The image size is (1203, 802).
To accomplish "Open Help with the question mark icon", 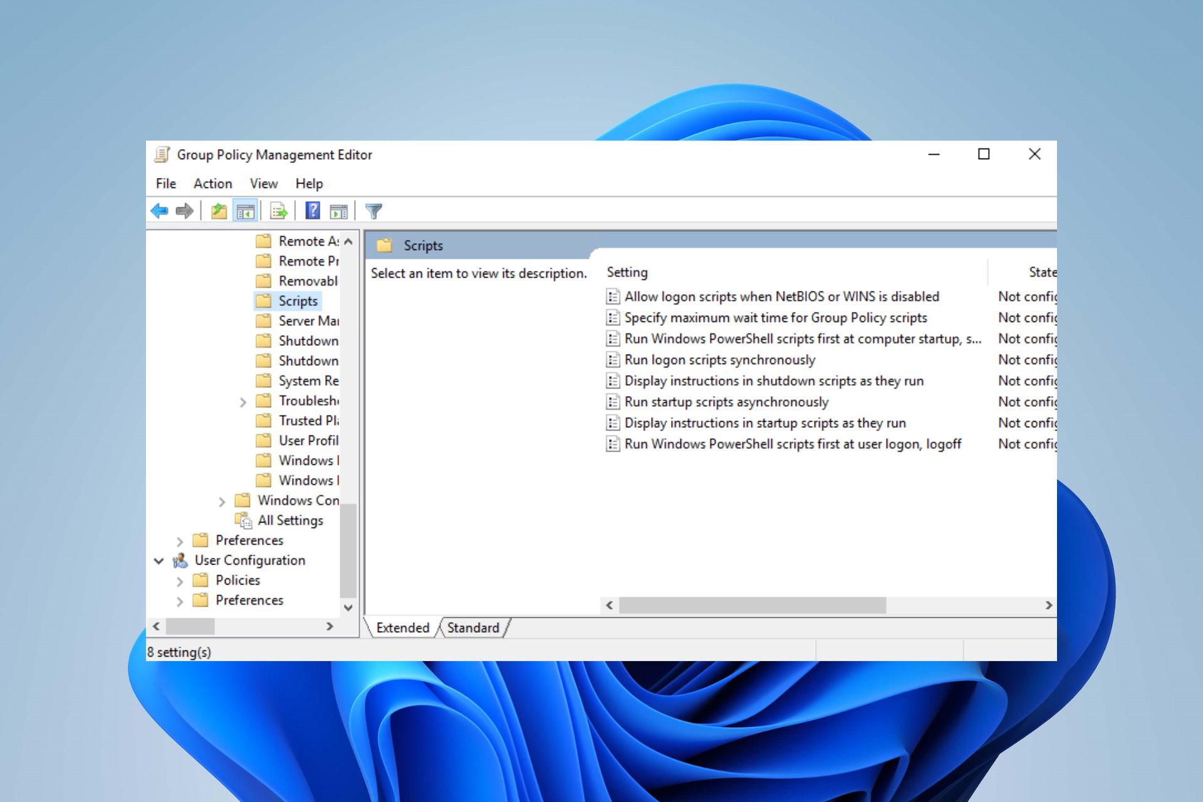I will pos(312,211).
